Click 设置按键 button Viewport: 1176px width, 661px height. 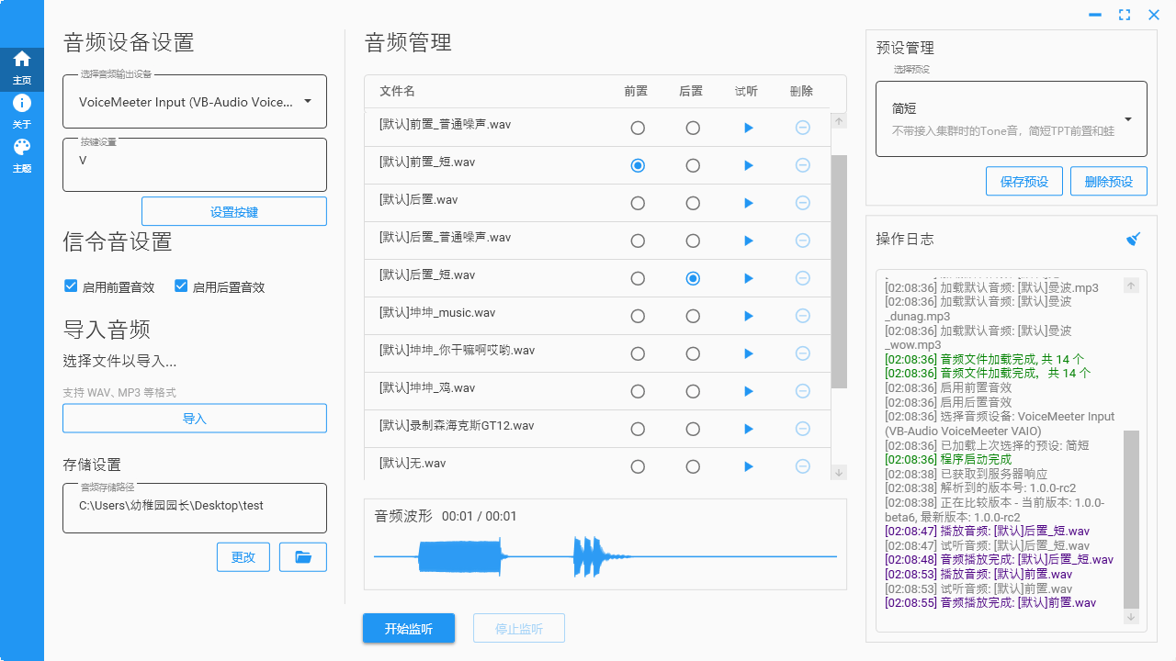click(234, 211)
